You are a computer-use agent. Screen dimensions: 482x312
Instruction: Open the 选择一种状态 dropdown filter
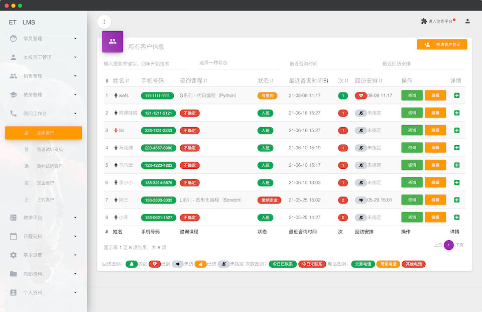239,63
